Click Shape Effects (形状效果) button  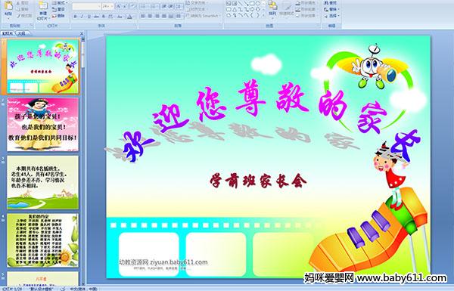pos(306,16)
